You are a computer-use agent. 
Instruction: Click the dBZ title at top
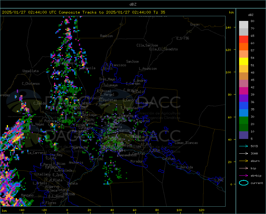point(133,4)
